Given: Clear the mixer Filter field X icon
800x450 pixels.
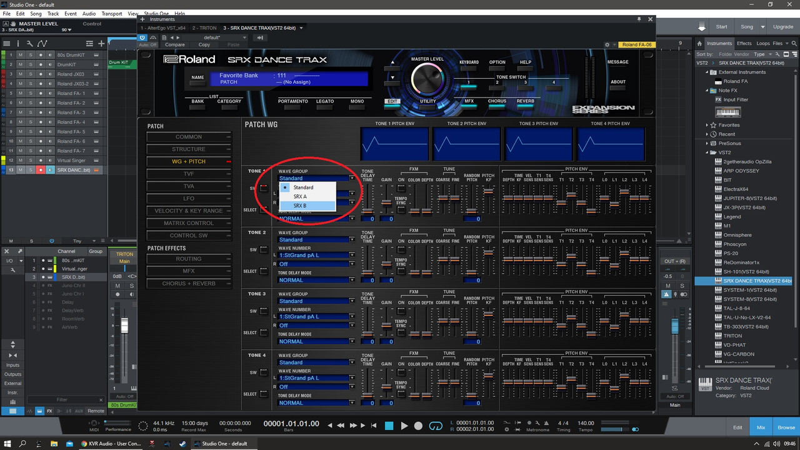Looking at the screenshot, I should point(101,399).
